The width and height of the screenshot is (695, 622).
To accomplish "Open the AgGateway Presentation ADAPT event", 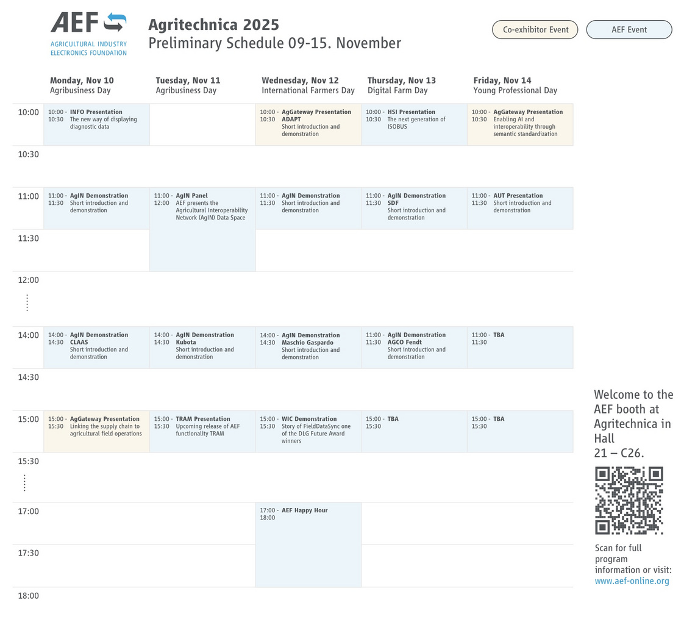I will coord(308,124).
